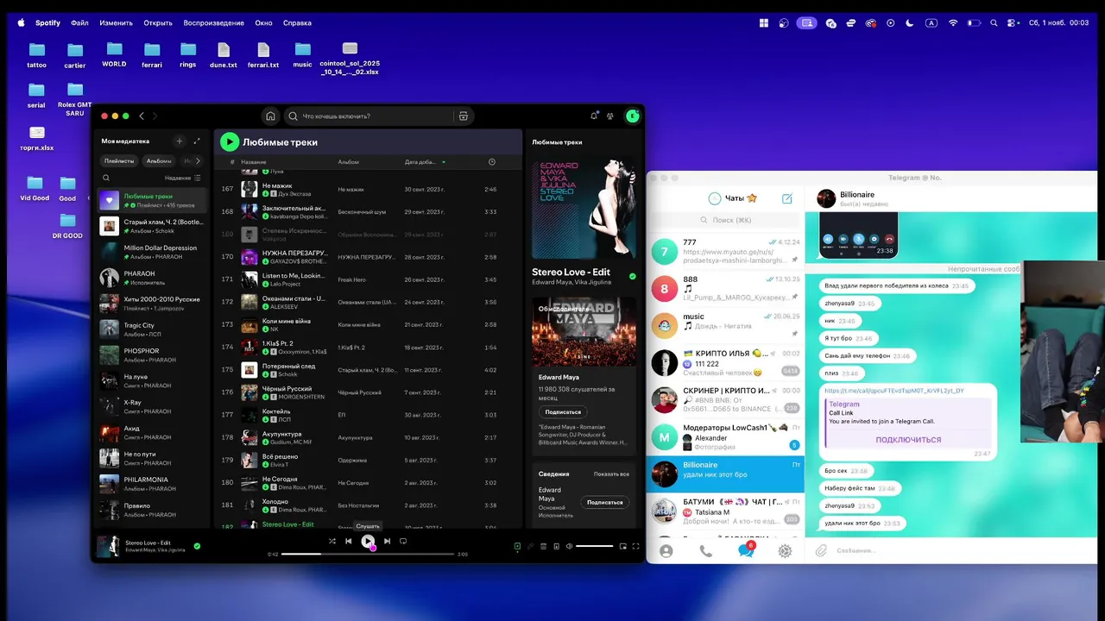This screenshot has height=621, width=1105.
Task: Select the Плейлисты filter chip
Action: (119, 160)
